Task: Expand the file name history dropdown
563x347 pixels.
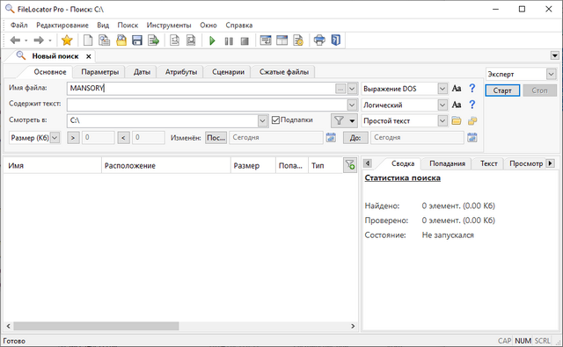Action: coord(353,89)
